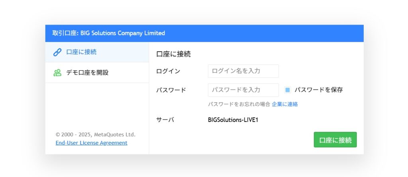
Task: Toggle the パスワードを保存 checkbox
Action: click(288, 90)
